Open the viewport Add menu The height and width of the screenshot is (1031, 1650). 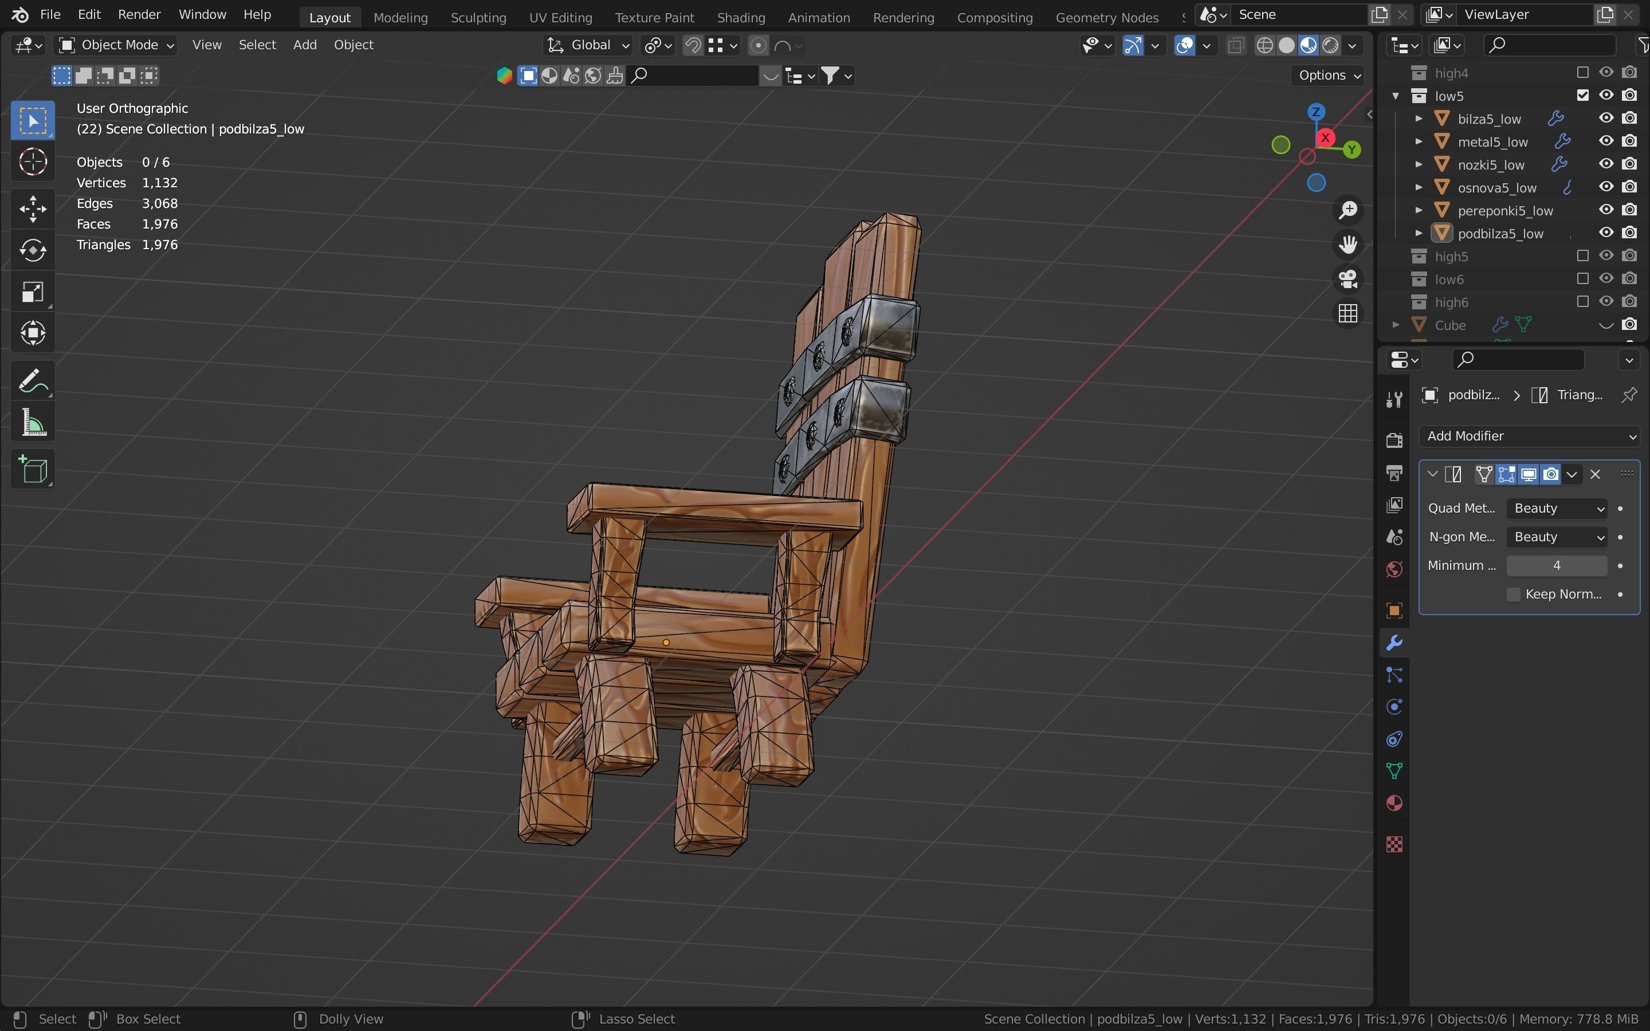tap(305, 45)
